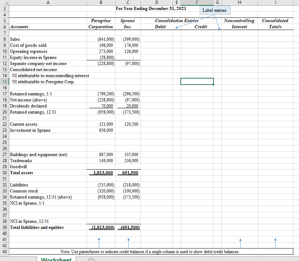Click Sprano trademarks 236,000 cell
The width and height of the screenshot is (299, 261).
point(132,161)
